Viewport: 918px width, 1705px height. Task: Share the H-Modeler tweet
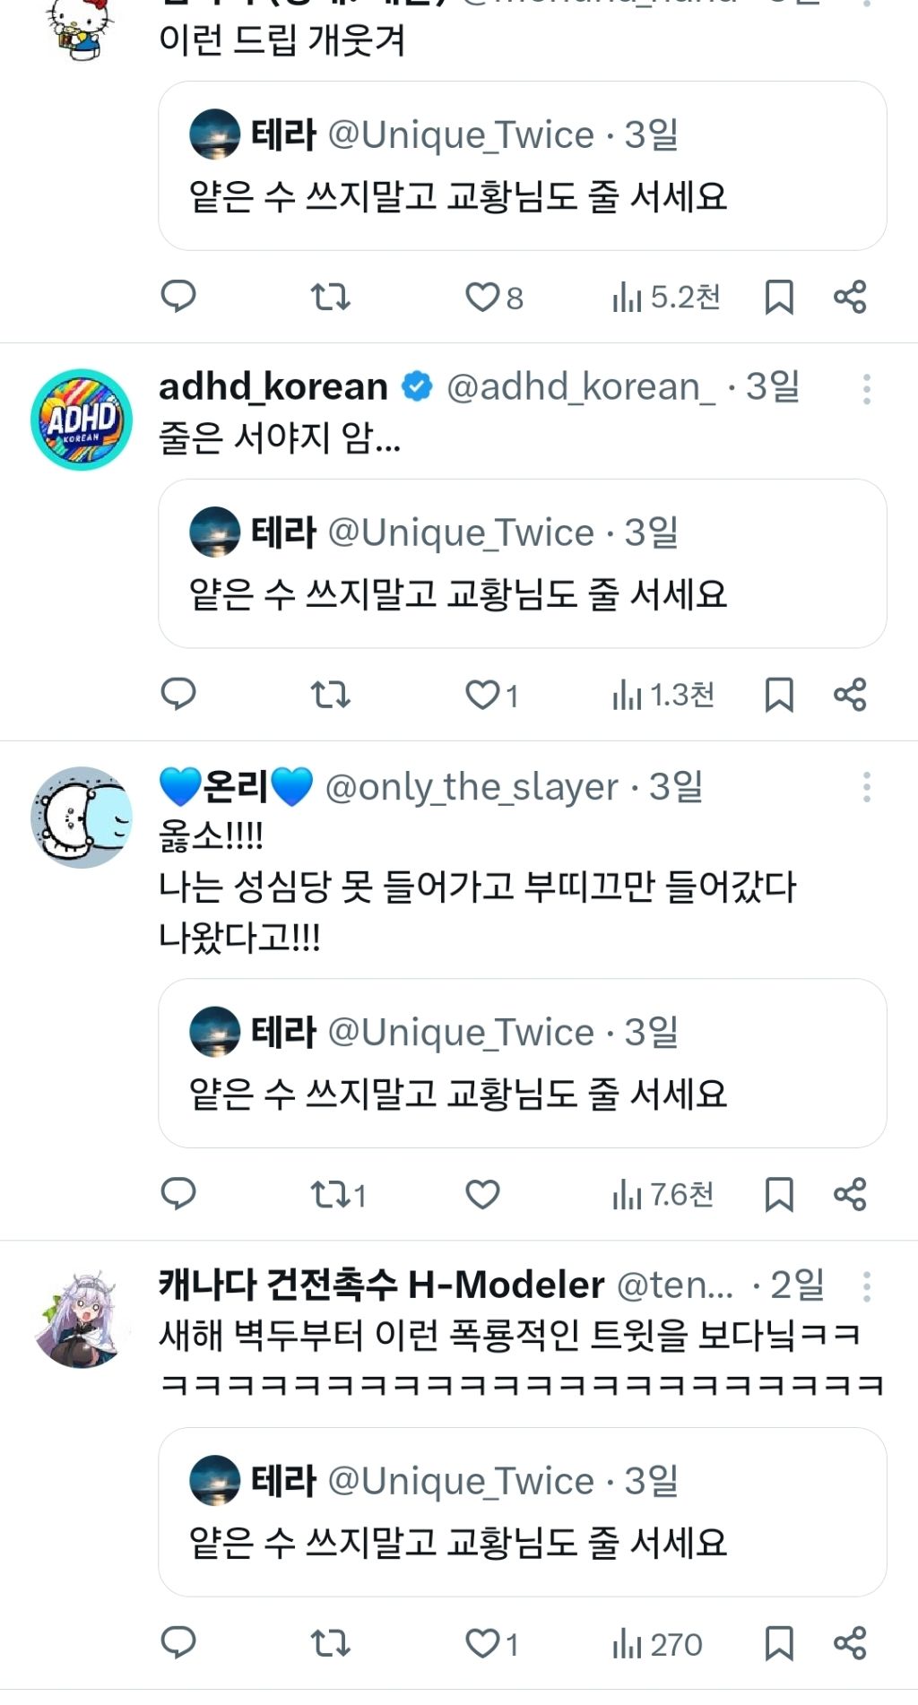coord(849,1643)
